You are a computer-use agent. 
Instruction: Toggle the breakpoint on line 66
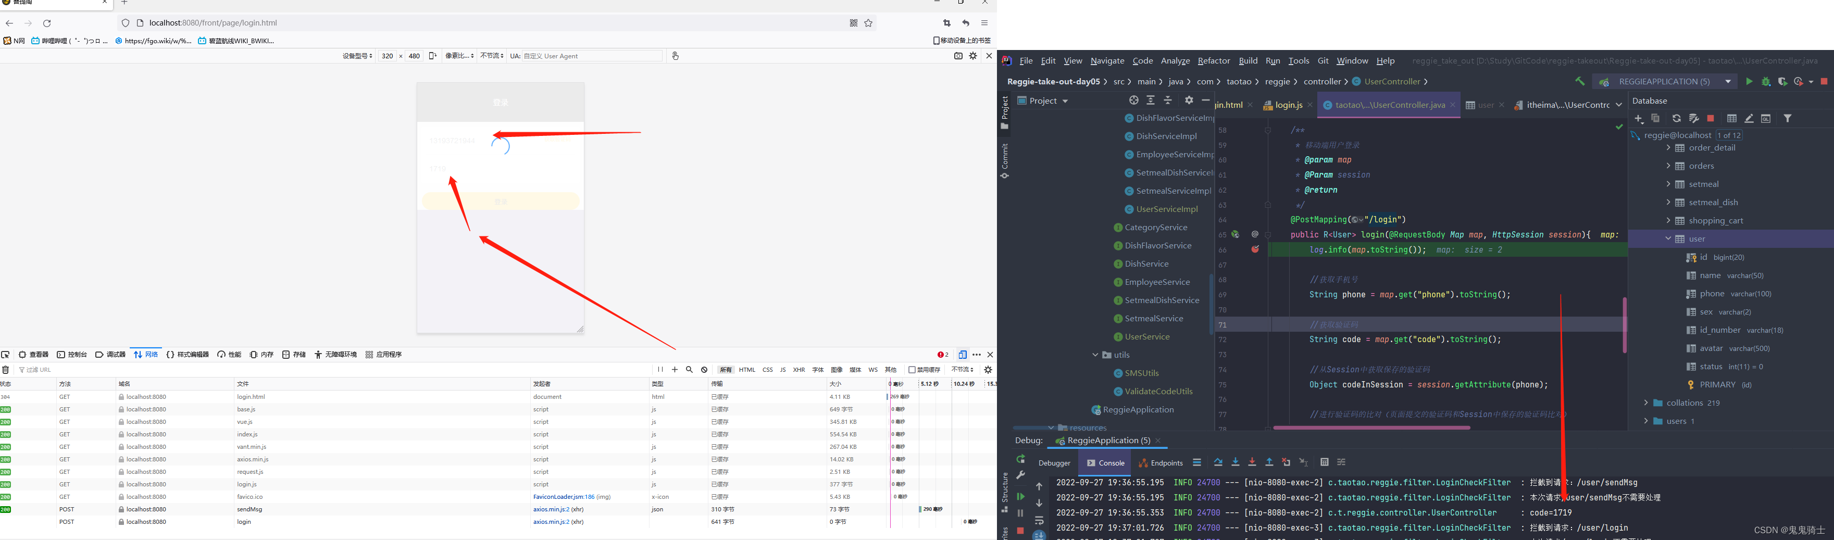[1255, 250]
